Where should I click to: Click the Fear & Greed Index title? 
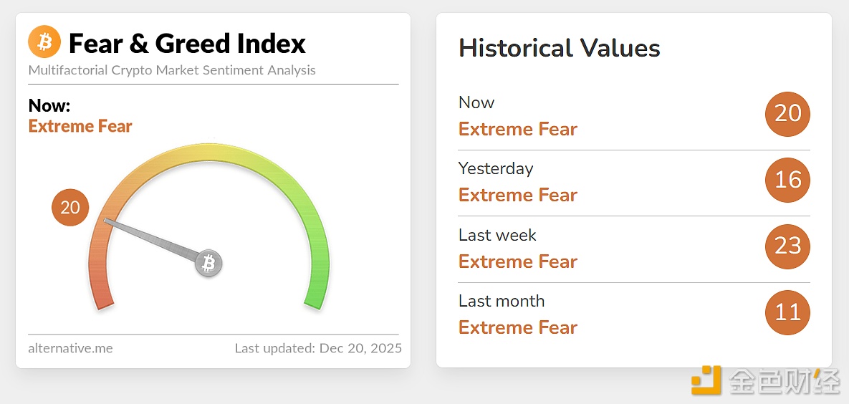pyautogui.click(x=187, y=44)
